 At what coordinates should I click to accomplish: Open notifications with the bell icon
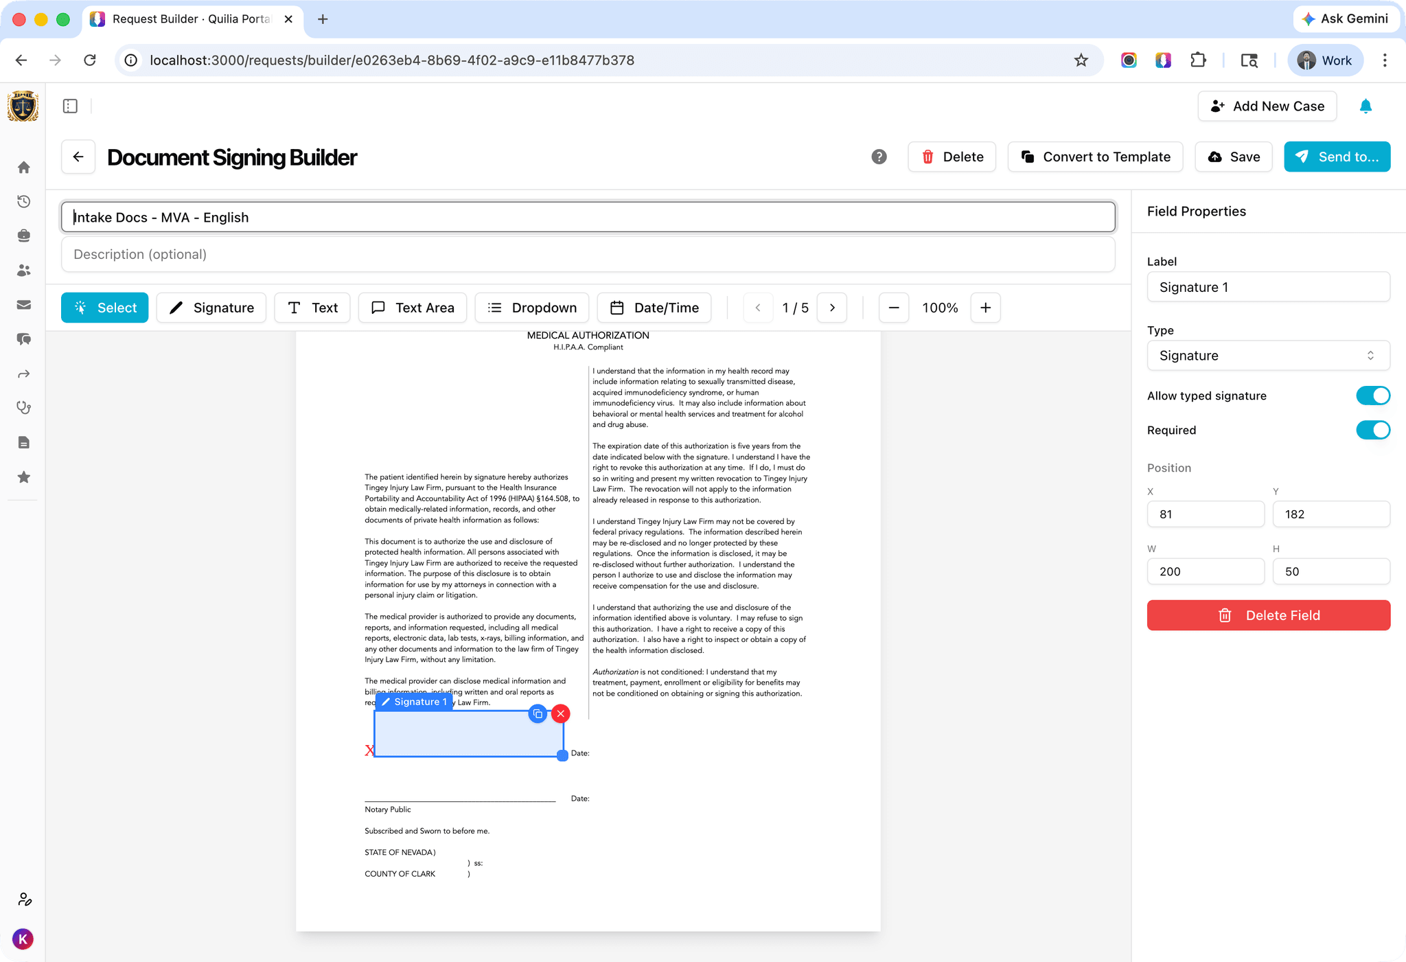point(1365,106)
